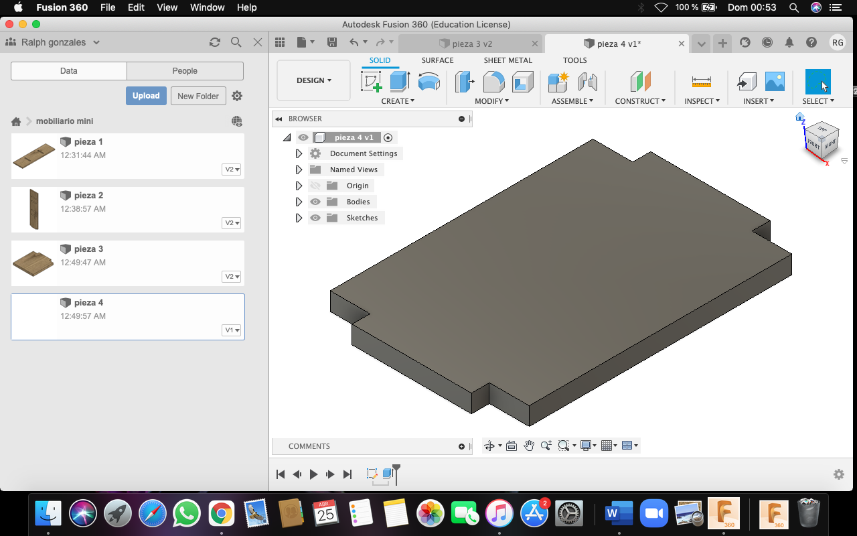The image size is (857, 536).
Task: Open the V2 version dropdown for pieza 1
Action: [x=232, y=170]
